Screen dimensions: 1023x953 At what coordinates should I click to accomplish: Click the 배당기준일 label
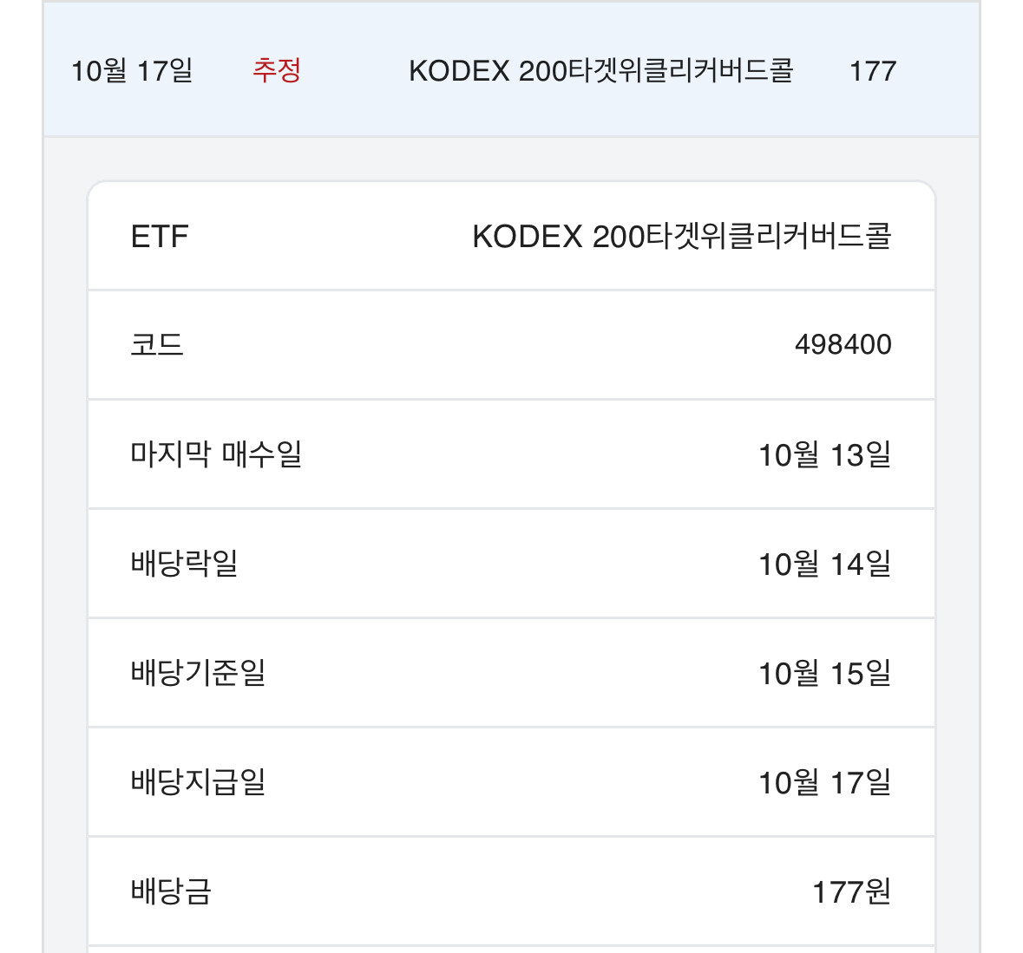point(198,673)
